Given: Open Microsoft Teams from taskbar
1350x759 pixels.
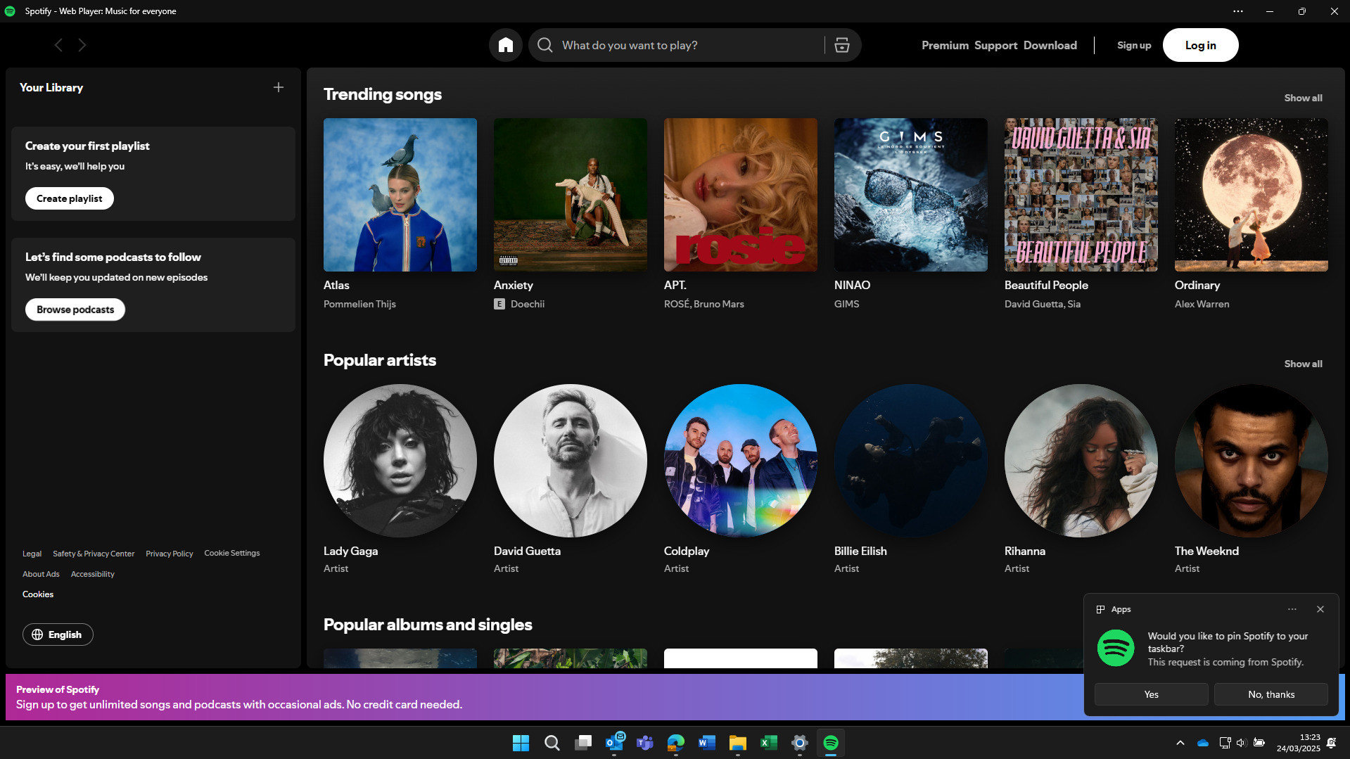Looking at the screenshot, I should [x=645, y=743].
